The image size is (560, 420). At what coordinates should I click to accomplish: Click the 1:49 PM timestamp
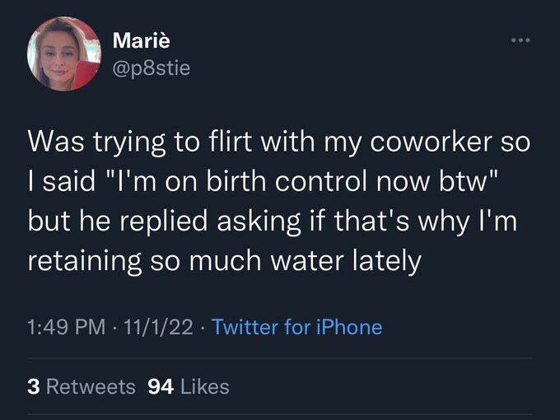tap(67, 327)
